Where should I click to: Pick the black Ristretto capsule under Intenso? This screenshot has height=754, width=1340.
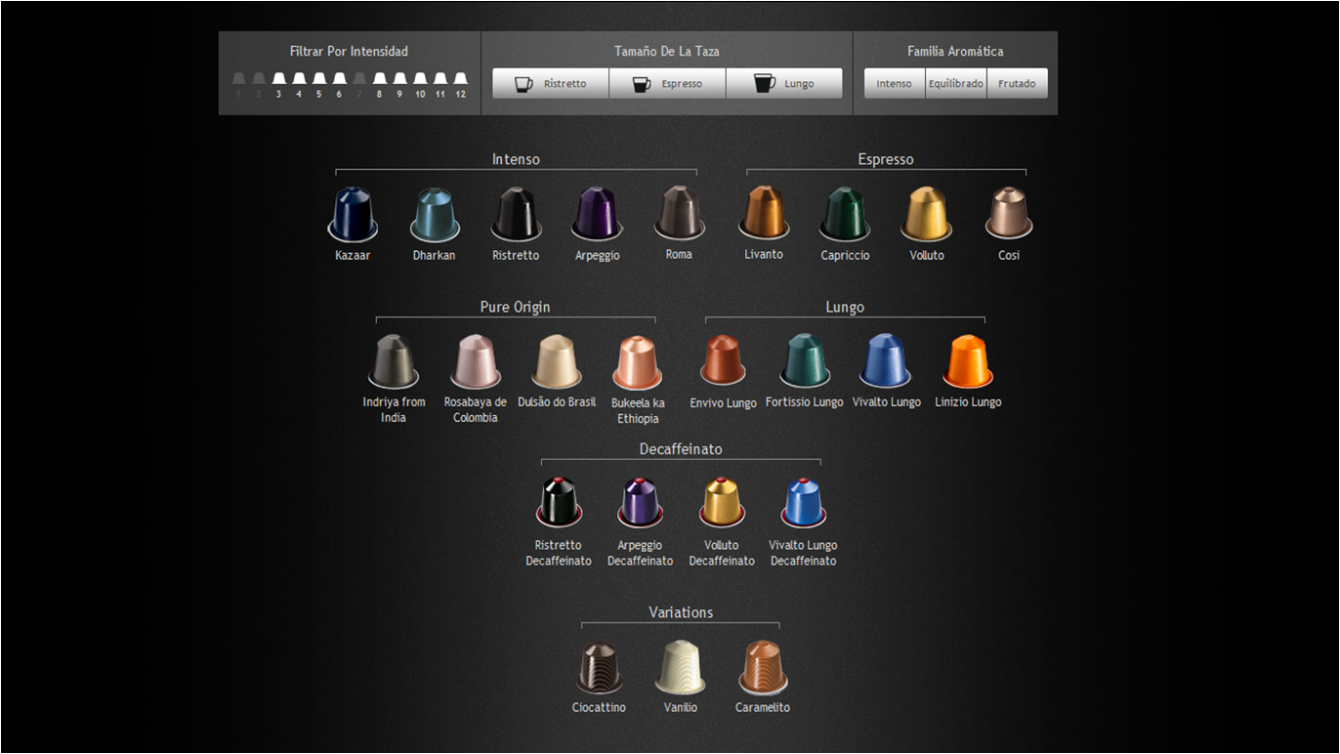pos(516,214)
